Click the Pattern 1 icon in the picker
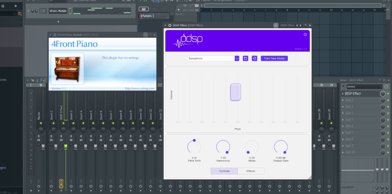 tap(140, 16)
